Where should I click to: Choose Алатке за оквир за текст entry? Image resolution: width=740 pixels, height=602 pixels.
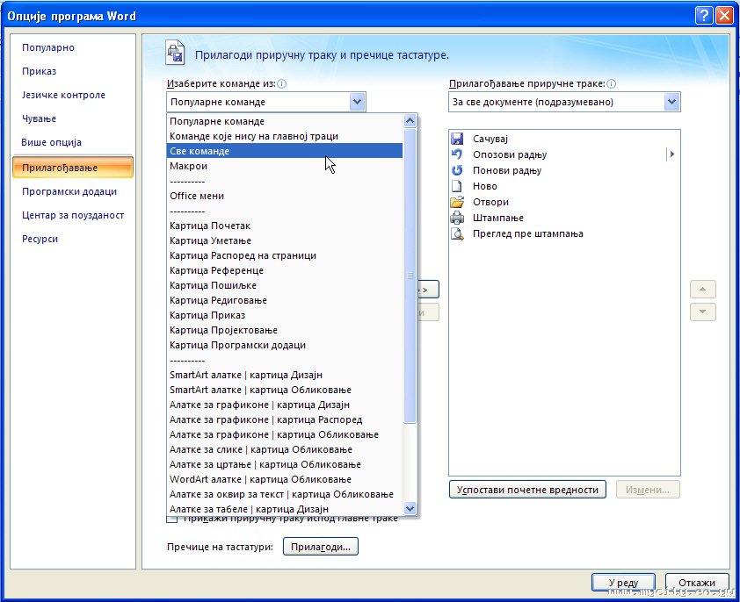coord(285,495)
